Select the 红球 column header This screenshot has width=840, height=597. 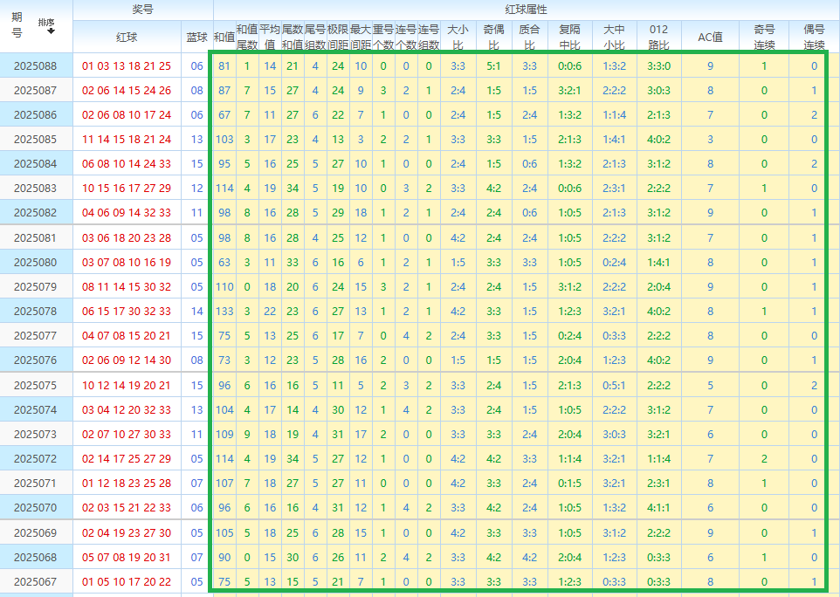127,38
